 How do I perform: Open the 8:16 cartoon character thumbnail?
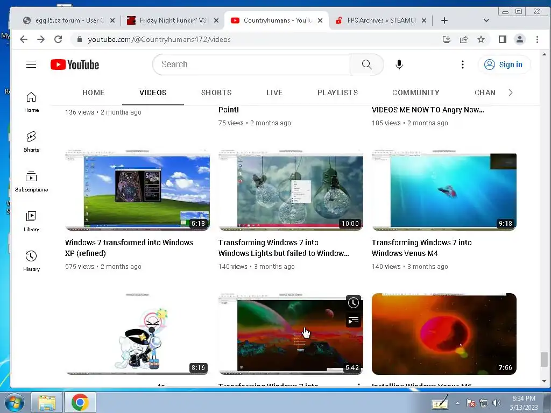pos(137,333)
